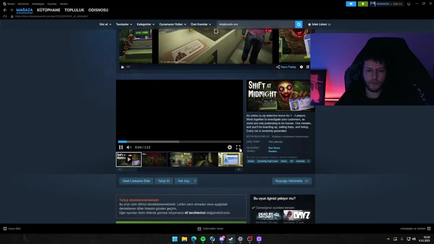Open the DayZ similar game
The height and width of the screenshot is (244, 434).
pyautogui.click(x=297, y=215)
